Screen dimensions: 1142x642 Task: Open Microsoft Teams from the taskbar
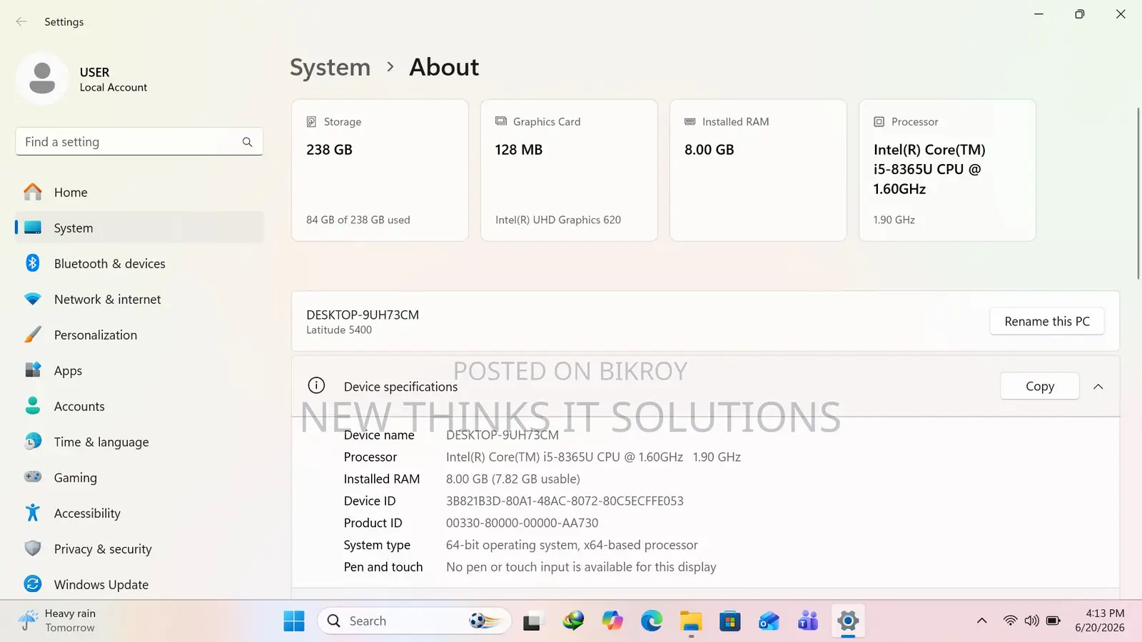tap(808, 621)
